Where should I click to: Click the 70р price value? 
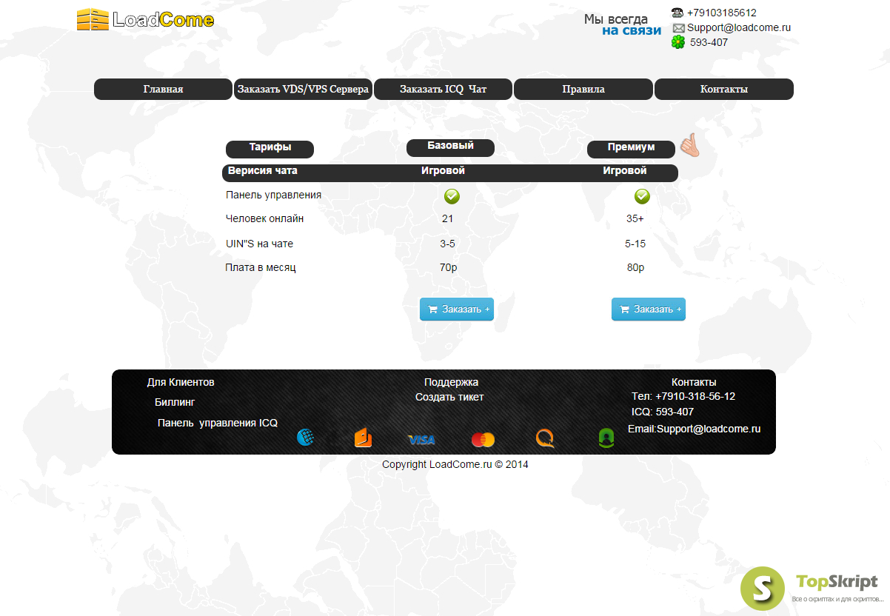(x=448, y=267)
